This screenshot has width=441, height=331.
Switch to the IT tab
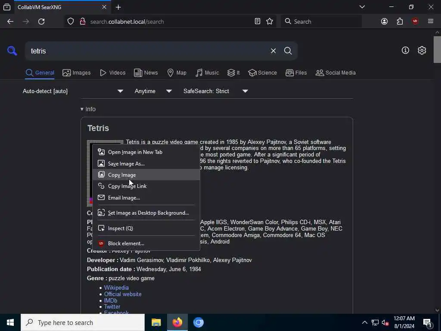click(233, 72)
